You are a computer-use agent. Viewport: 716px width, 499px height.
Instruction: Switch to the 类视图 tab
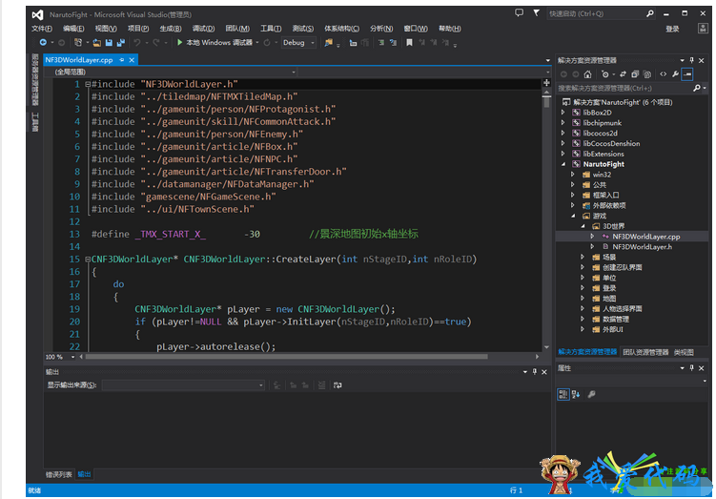point(684,352)
